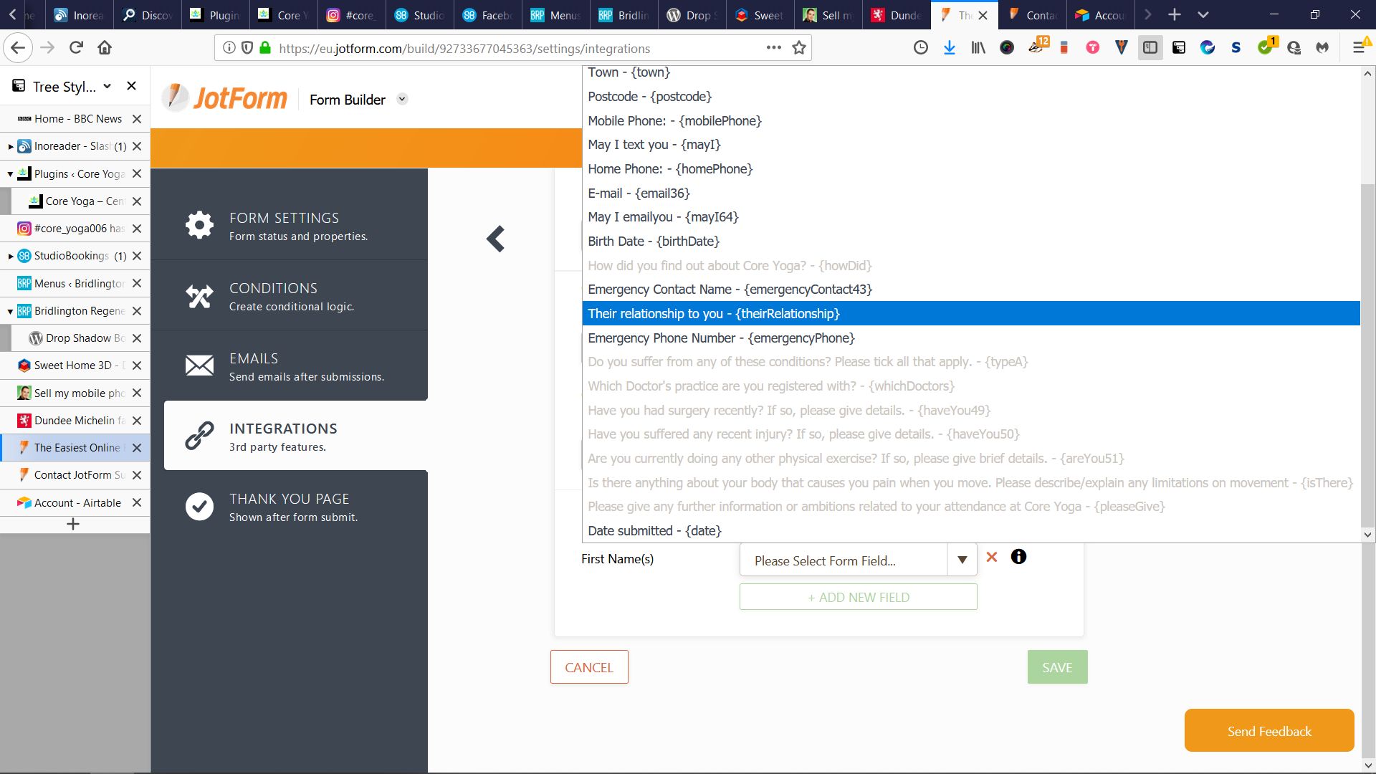Open the page actions three-dot menu
Viewport: 1376px width, 774px height.
773,48
